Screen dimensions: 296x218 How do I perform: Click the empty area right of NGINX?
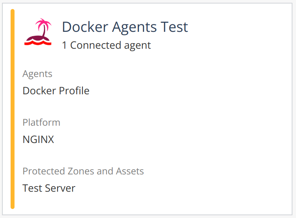pyautogui.click(x=157, y=139)
